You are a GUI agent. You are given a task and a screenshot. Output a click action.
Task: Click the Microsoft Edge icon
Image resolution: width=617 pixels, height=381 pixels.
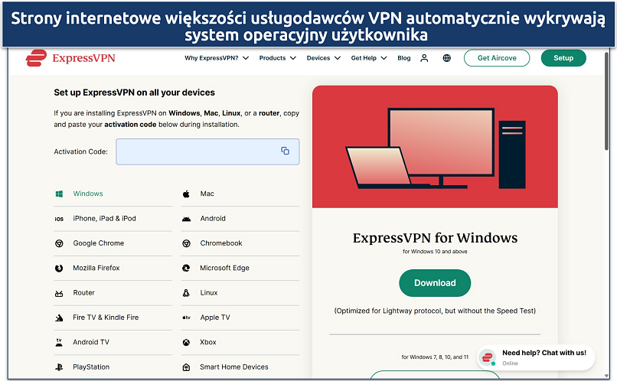pyautogui.click(x=186, y=269)
